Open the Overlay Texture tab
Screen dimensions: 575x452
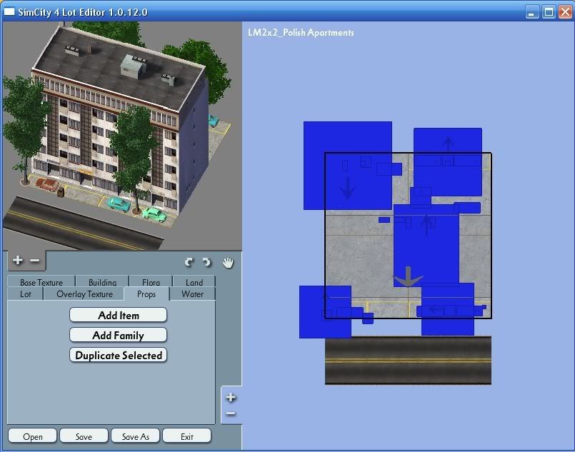click(84, 293)
